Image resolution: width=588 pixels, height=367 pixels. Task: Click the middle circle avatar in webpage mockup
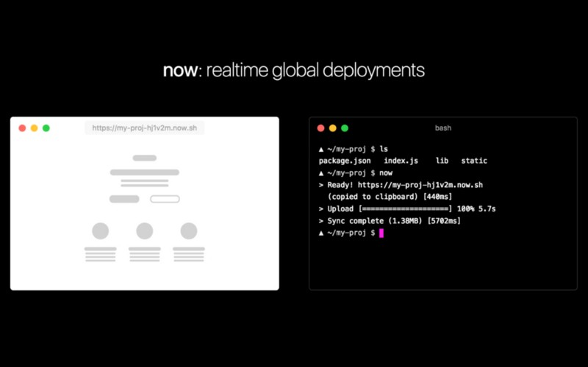point(145,231)
